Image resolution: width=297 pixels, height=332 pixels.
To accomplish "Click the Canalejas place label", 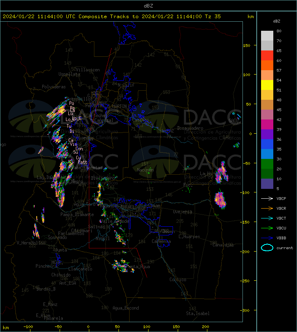I will click(x=223, y=245).
